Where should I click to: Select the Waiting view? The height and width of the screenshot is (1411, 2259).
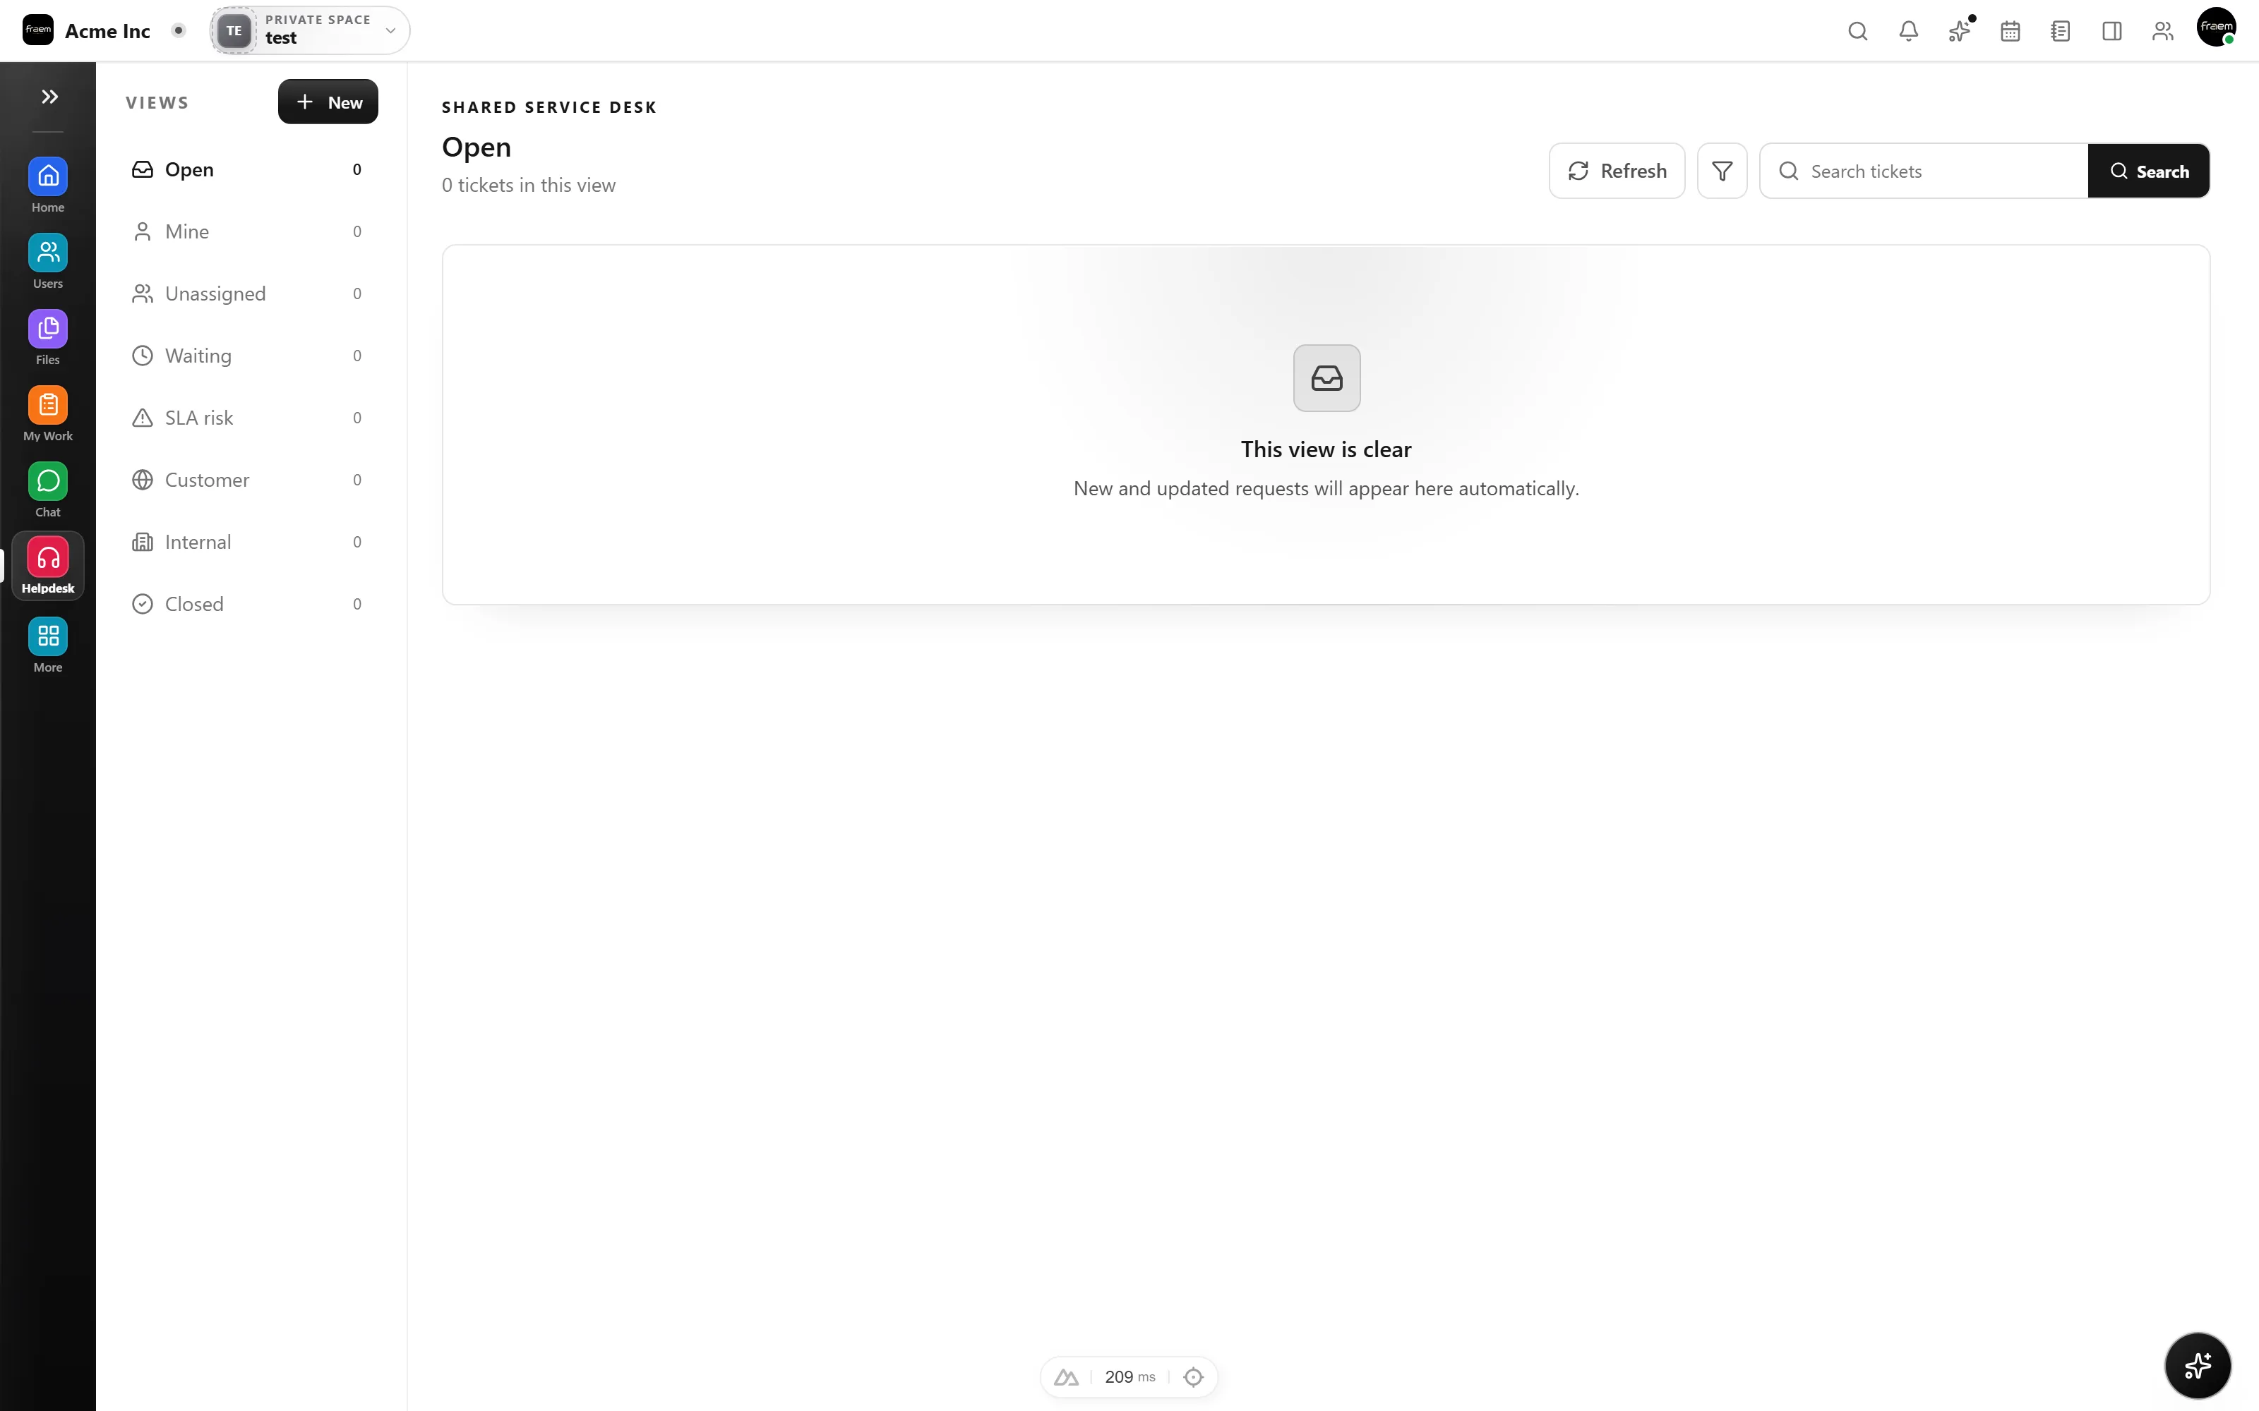pos(247,356)
